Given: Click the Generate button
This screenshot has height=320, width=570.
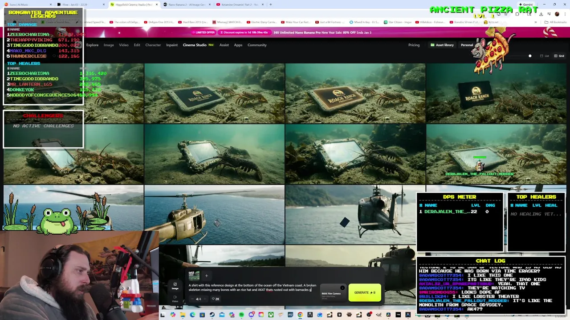Looking at the screenshot, I should tap(365, 292).
